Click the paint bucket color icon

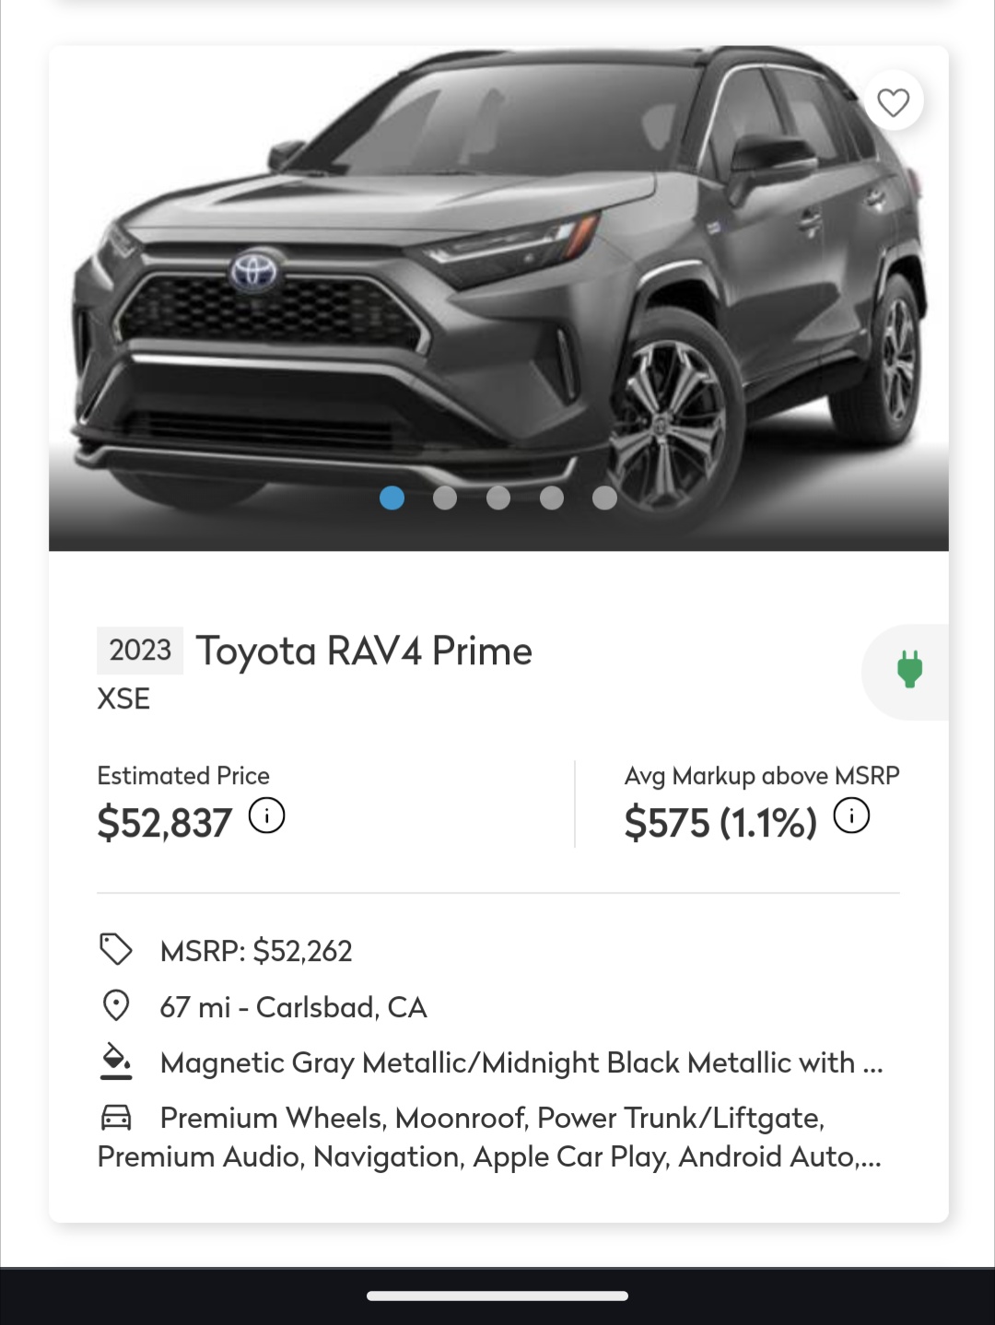116,1061
